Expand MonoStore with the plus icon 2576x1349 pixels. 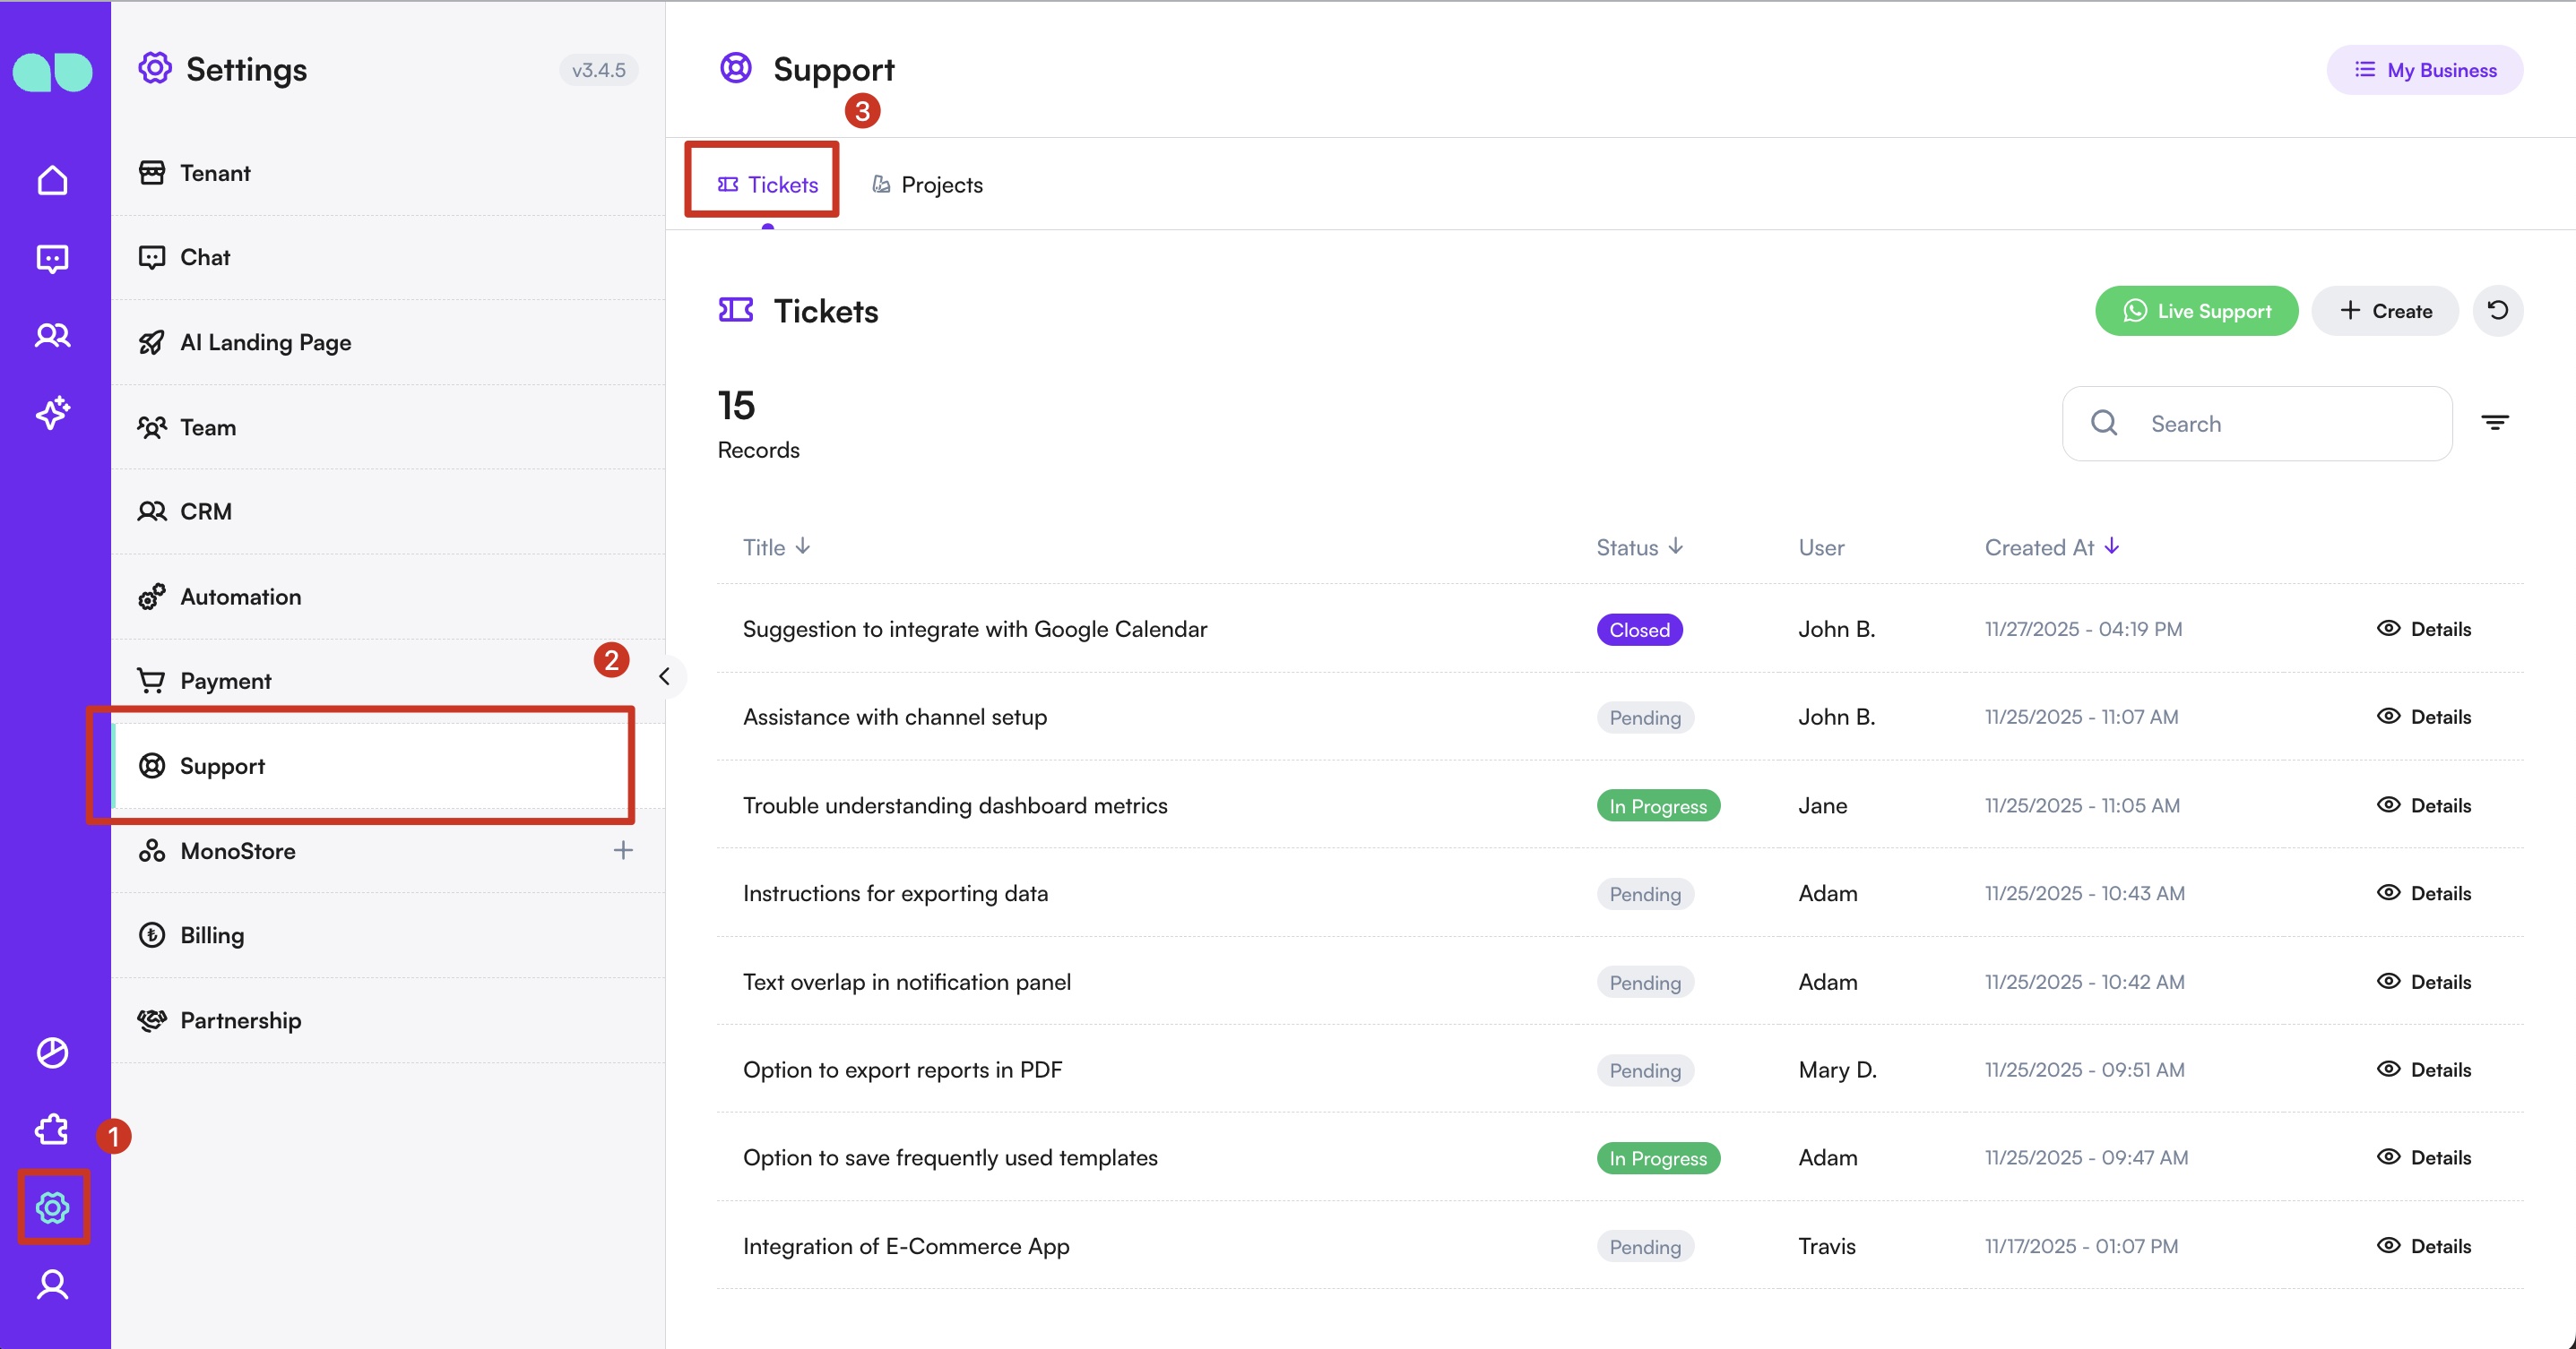point(623,850)
